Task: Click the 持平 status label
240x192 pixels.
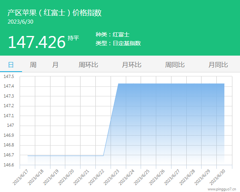Action: (x=73, y=38)
